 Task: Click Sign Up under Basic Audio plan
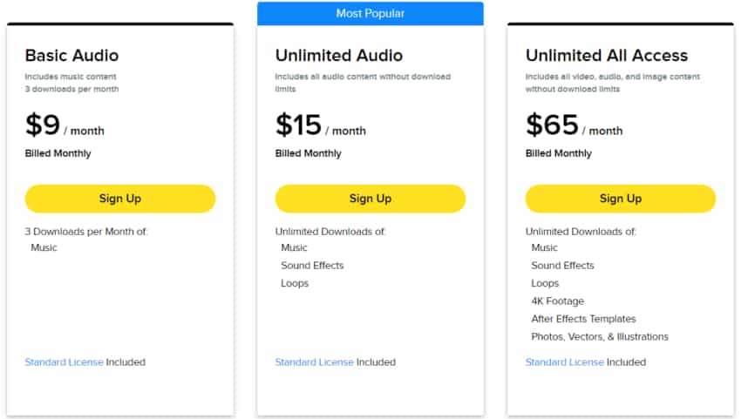[x=119, y=199]
